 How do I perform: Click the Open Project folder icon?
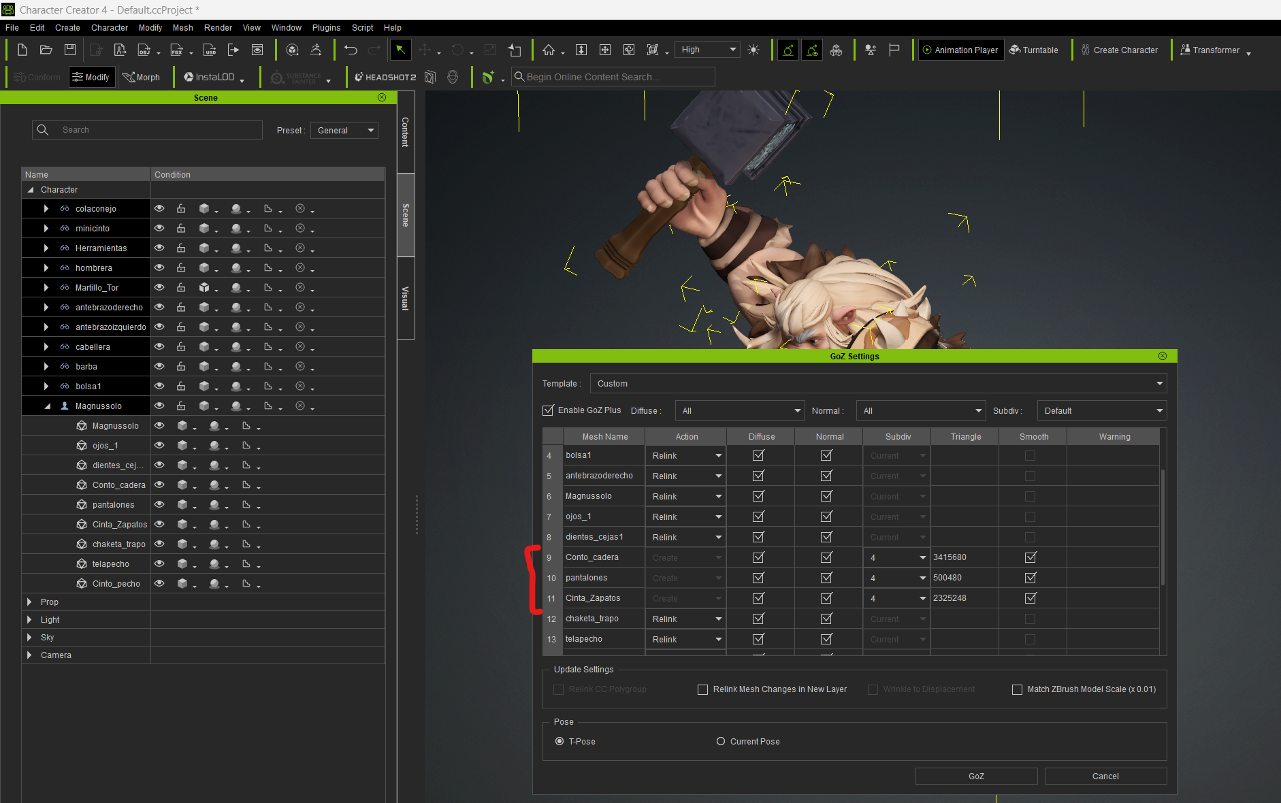(x=46, y=50)
